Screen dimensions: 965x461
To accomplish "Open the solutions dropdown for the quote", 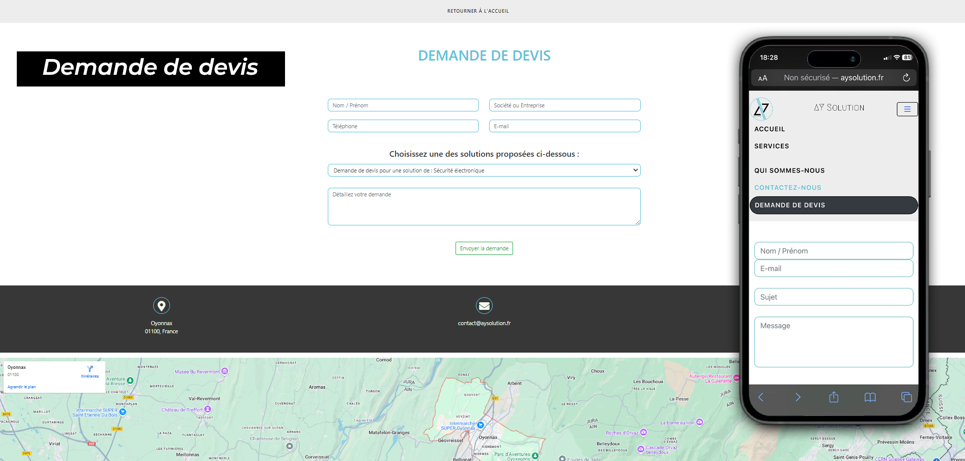I will coord(484,170).
